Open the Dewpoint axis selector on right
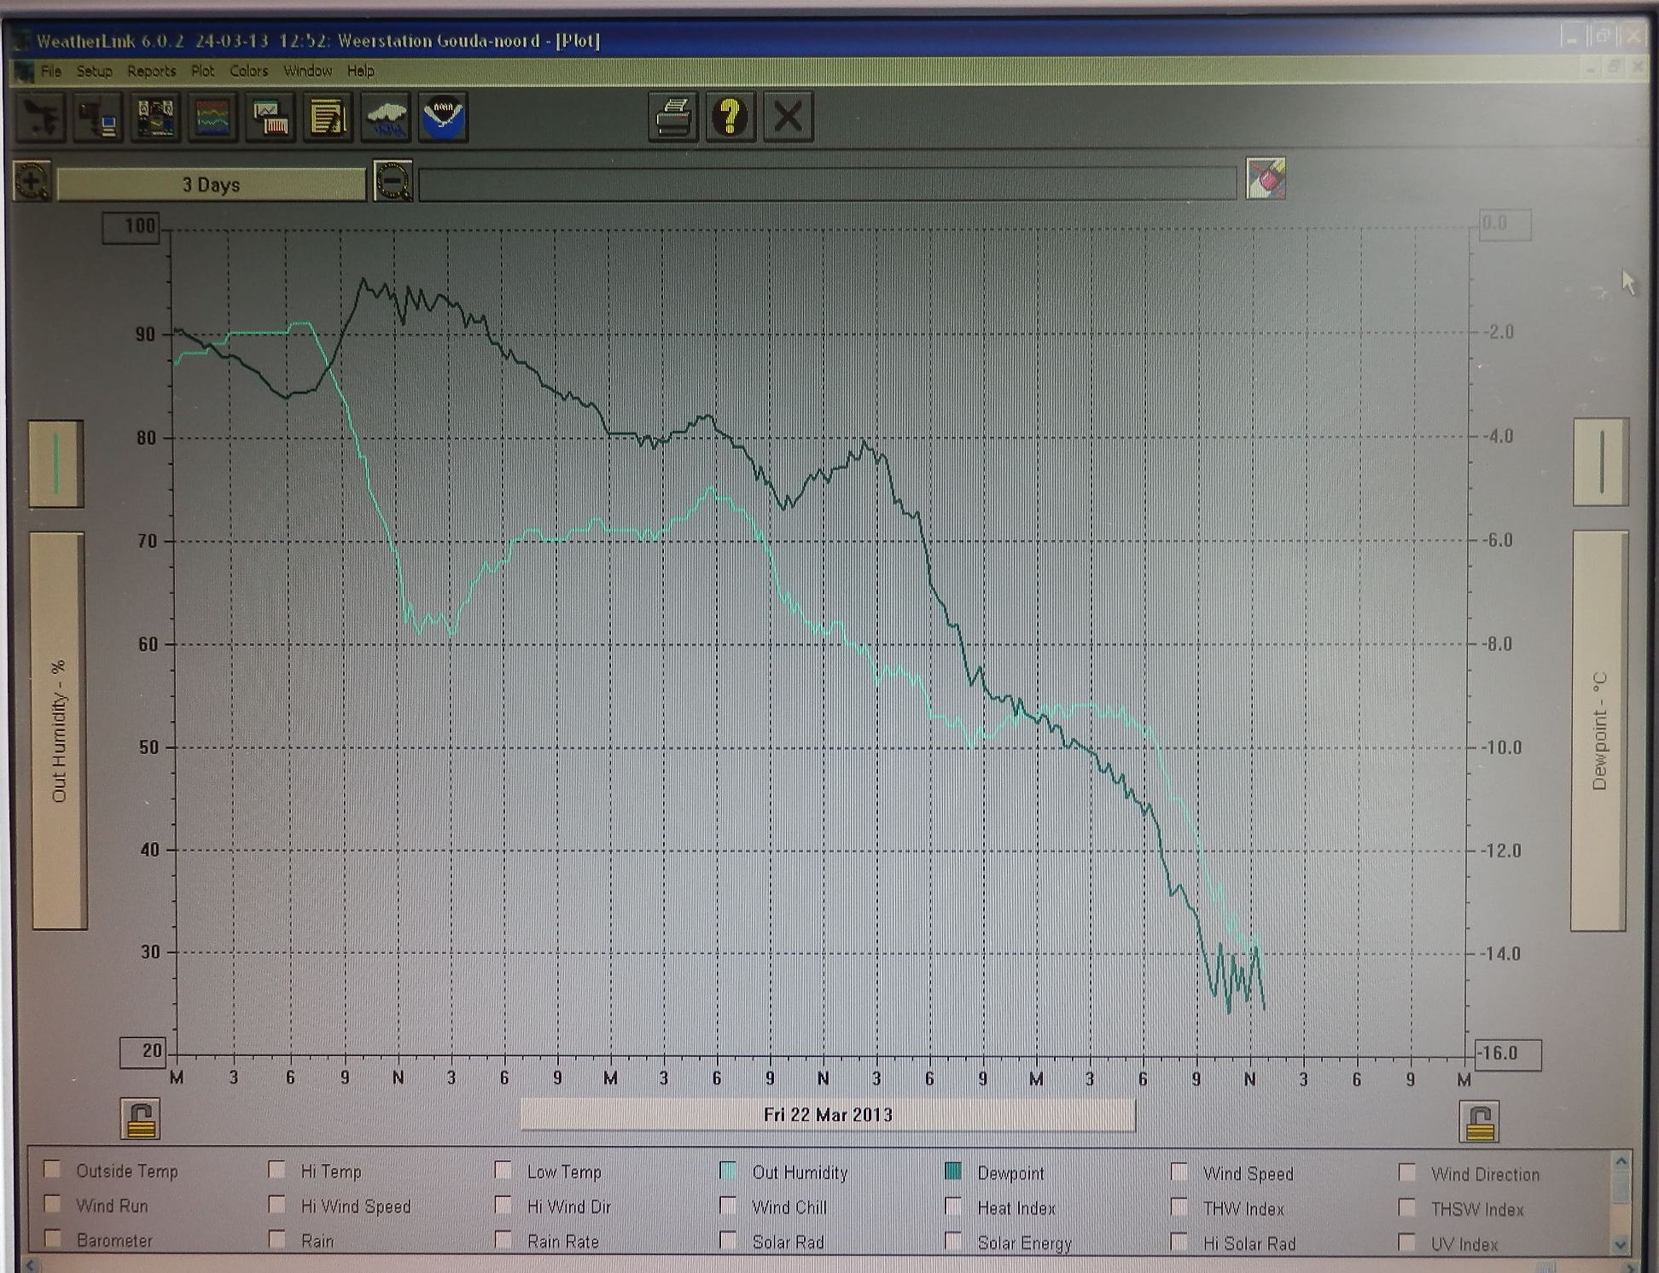1659x1273 pixels. [1599, 731]
